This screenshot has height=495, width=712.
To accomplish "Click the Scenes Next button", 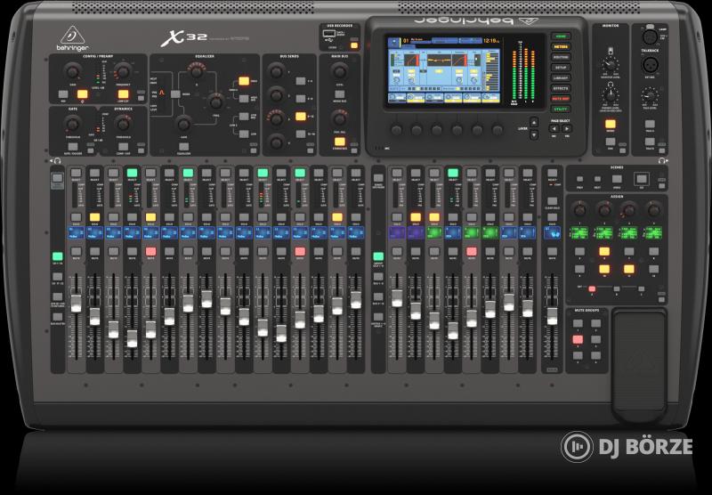I will [x=597, y=179].
